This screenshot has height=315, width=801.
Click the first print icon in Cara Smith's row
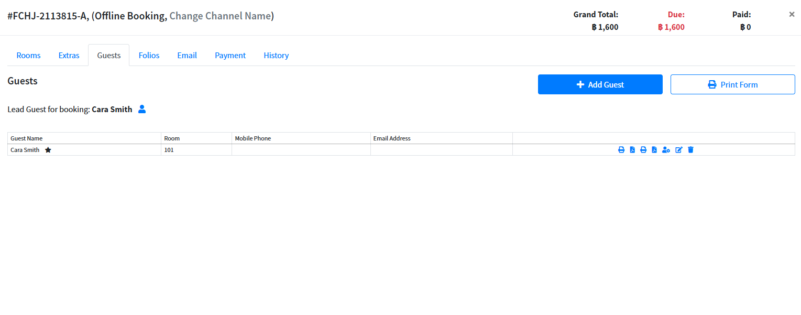pyautogui.click(x=621, y=150)
